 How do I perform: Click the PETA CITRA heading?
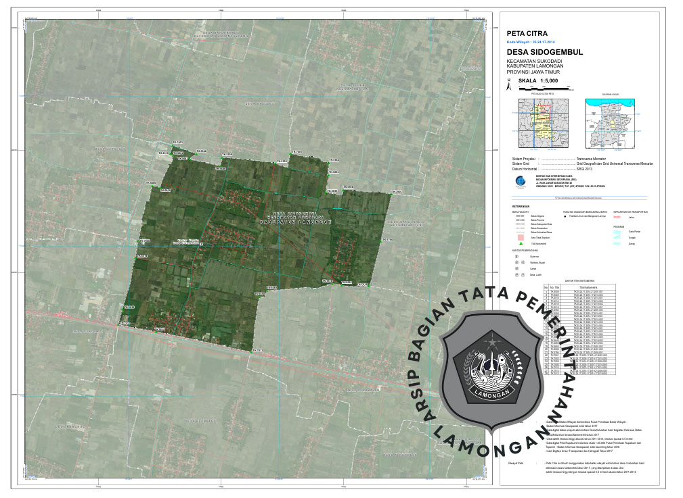(527, 32)
